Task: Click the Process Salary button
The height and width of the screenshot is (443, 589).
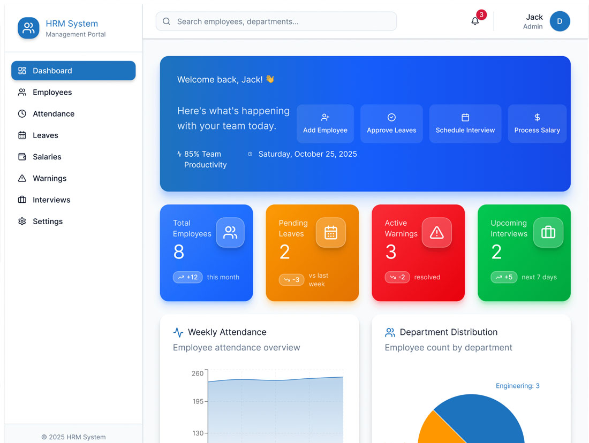Action: click(x=537, y=124)
